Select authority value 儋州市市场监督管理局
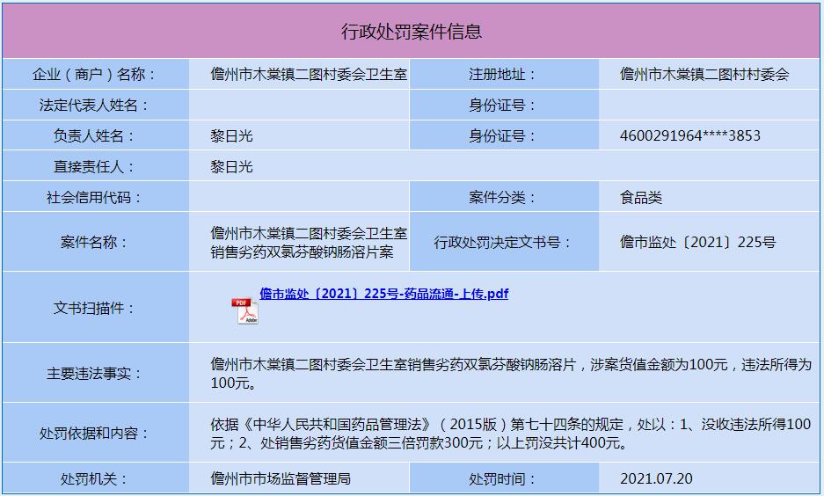824x496 pixels. (x=281, y=479)
